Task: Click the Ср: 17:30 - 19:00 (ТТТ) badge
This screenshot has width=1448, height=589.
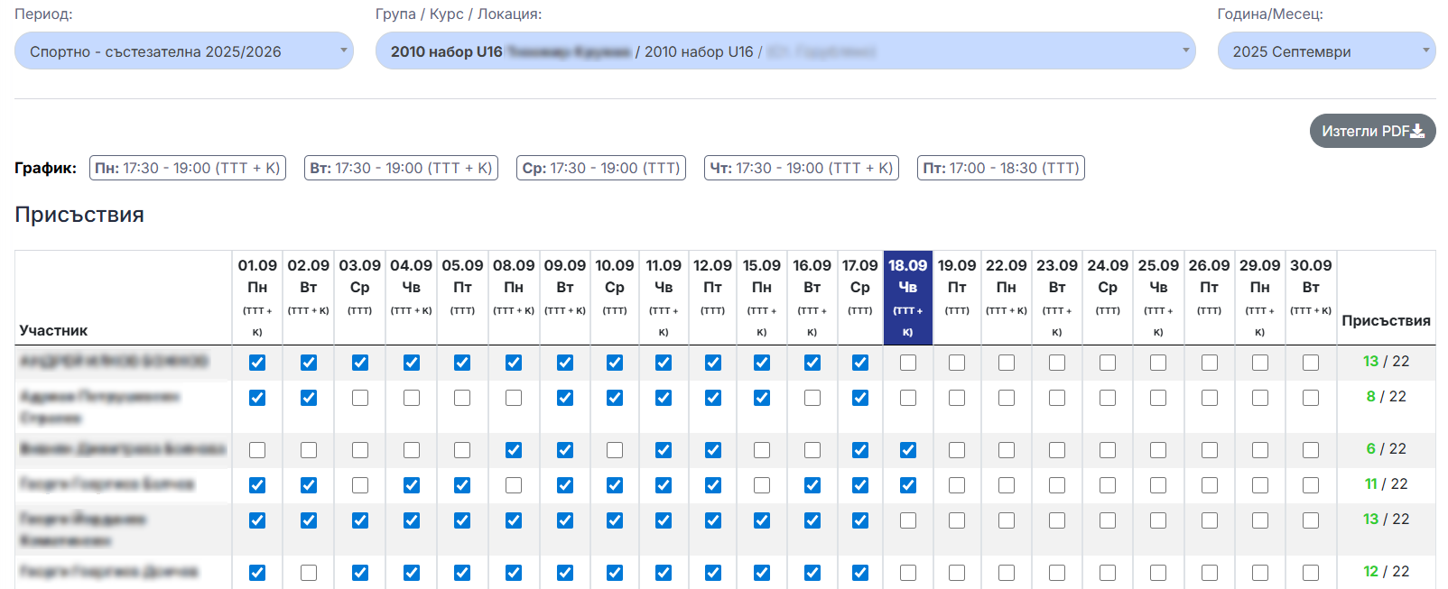Action: pyautogui.click(x=601, y=168)
